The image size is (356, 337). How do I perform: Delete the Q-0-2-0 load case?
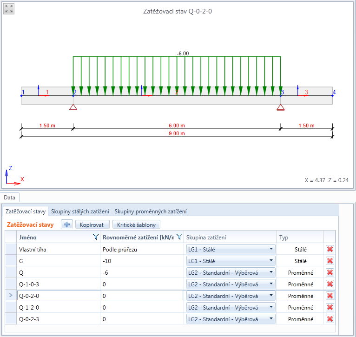tap(330, 296)
